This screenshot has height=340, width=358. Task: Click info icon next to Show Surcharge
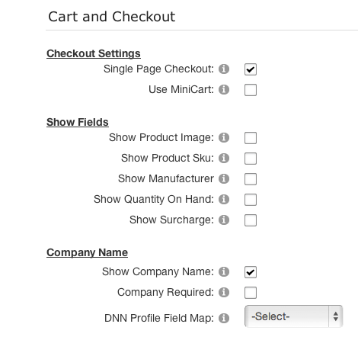[224, 220]
